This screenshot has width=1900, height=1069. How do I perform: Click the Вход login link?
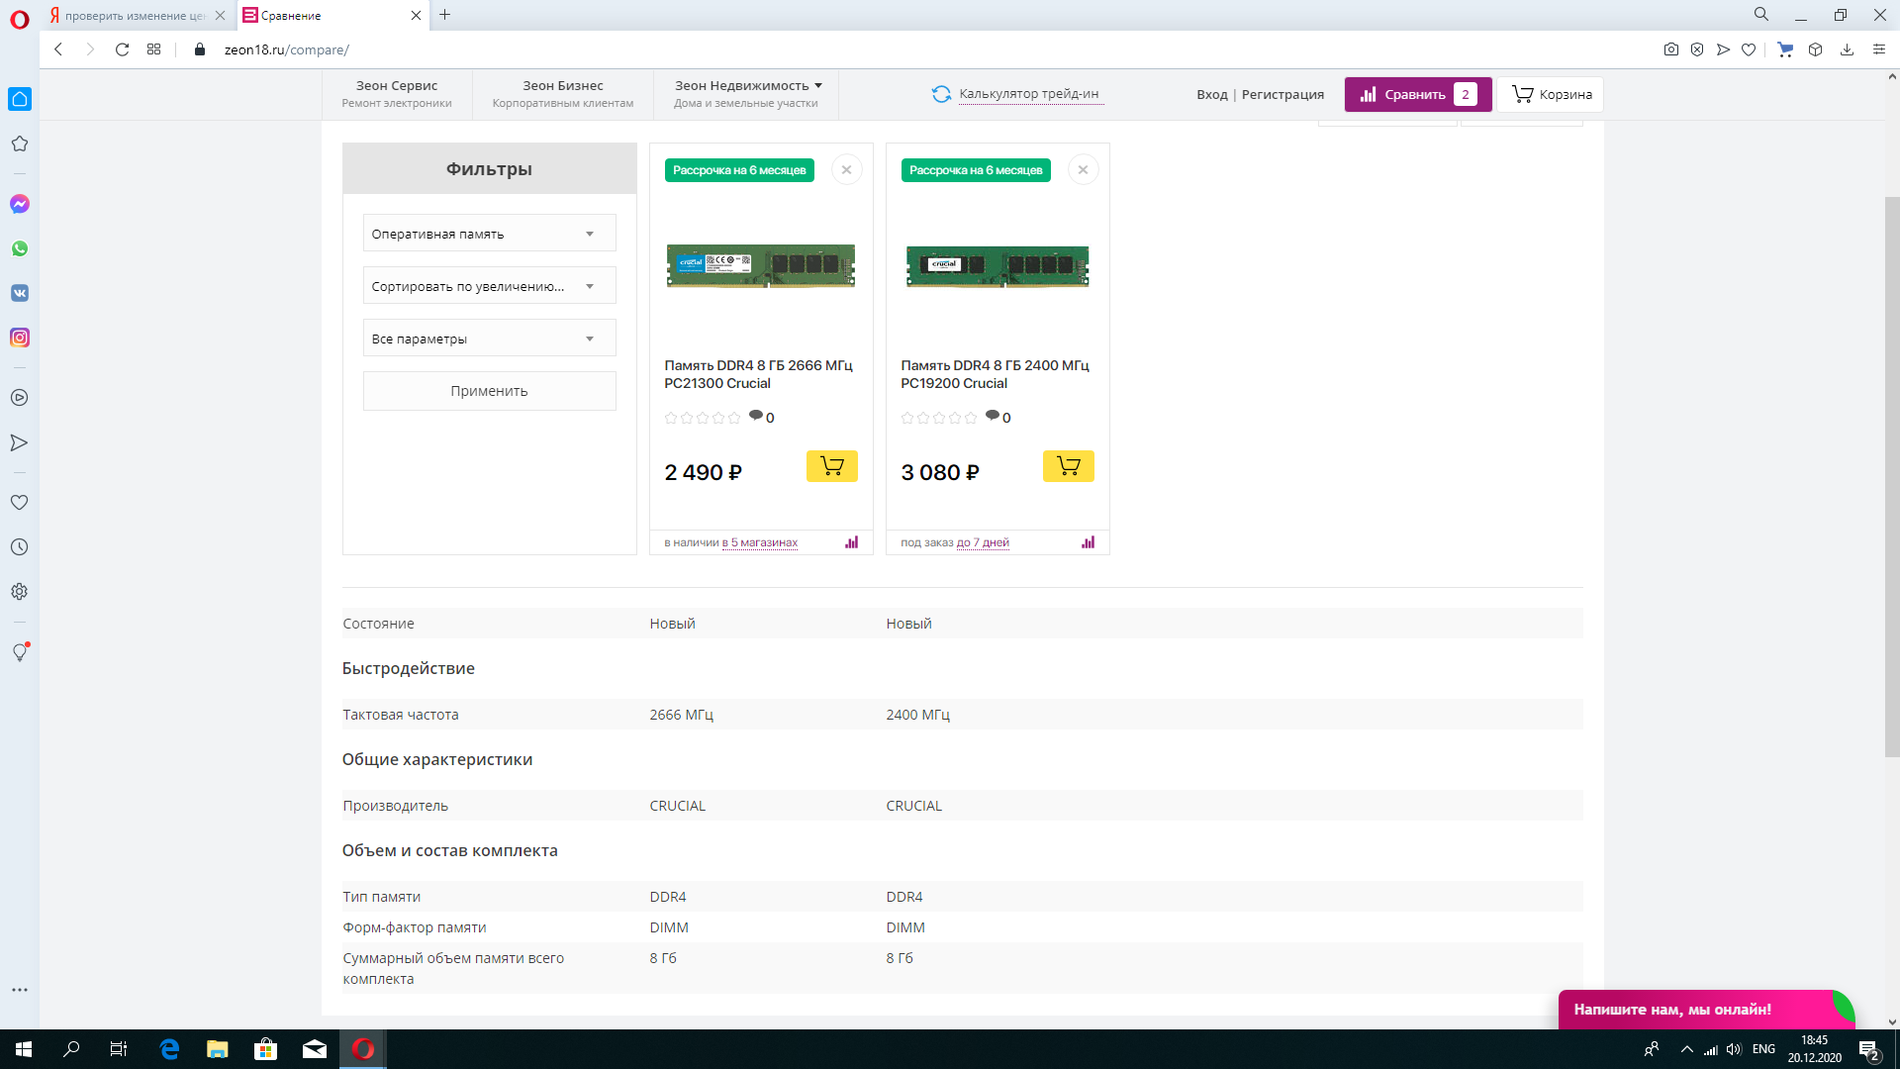1212,95
